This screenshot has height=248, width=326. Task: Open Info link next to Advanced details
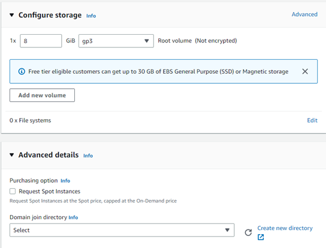coord(88,156)
